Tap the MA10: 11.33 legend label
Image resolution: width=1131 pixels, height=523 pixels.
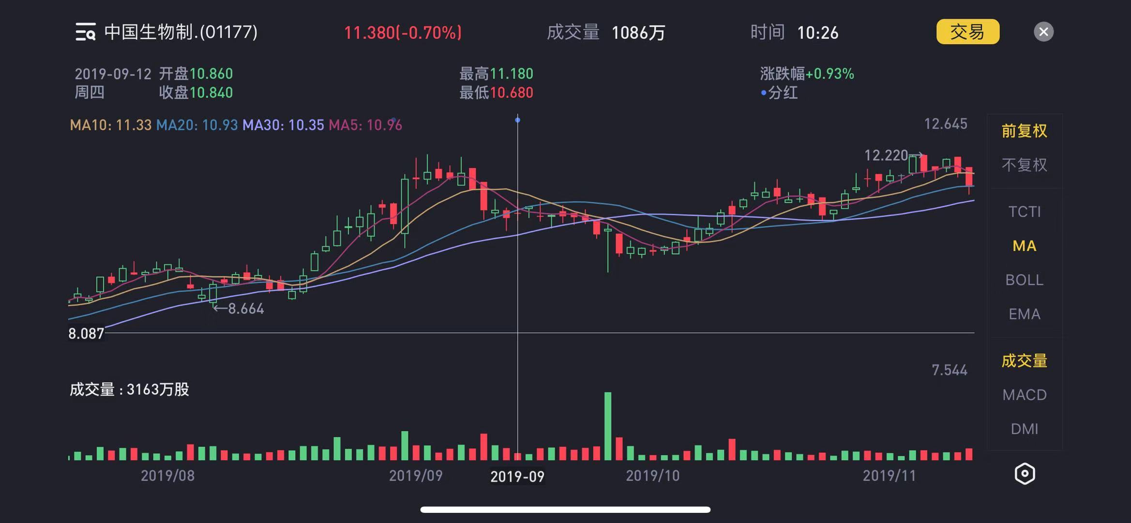[x=110, y=125]
